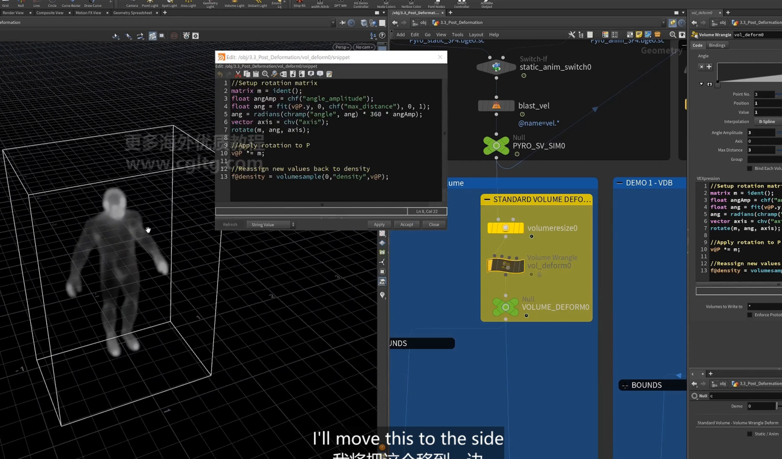Click the render region tool in viewport toolbar
The height and width of the screenshot is (459, 782).
pyautogui.click(x=162, y=36)
